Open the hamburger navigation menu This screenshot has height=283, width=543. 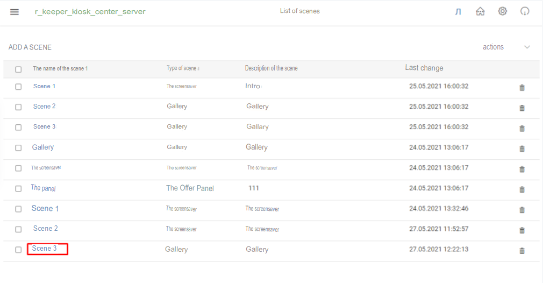point(15,12)
